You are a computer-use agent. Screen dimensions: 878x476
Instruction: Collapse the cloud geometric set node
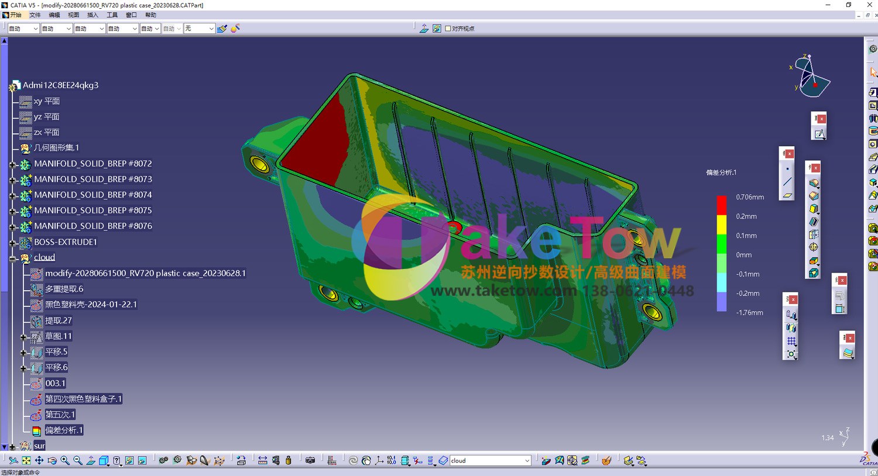[x=12, y=258]
